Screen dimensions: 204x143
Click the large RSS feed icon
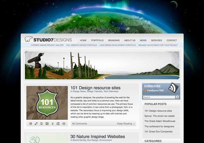(x=173, y=88)
